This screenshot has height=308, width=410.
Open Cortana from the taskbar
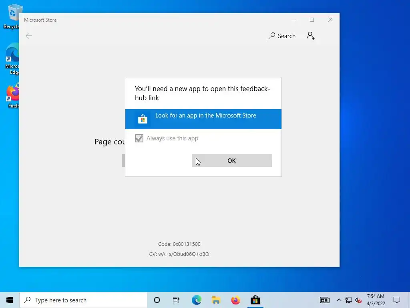(x=157, y=300)
